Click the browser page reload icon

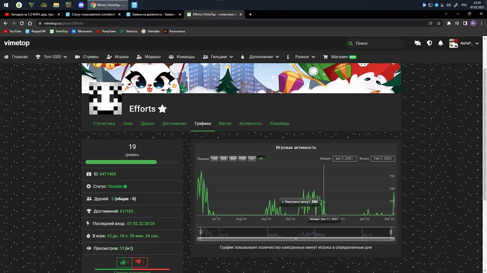point(22,23)
